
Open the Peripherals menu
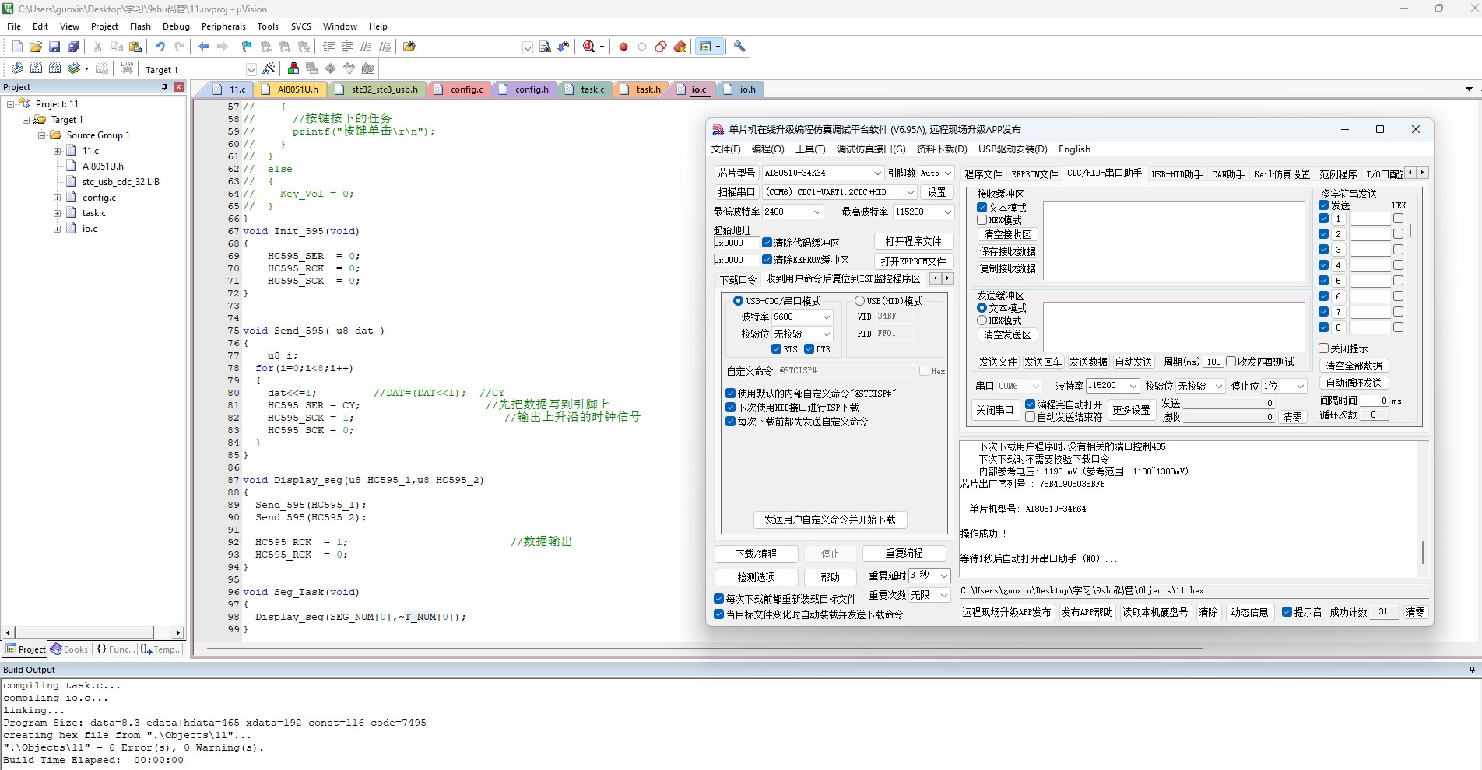pyautogui.click(x=223, y=26)
